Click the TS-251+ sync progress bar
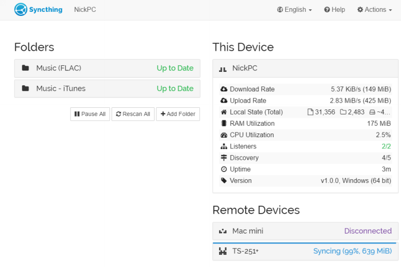Image resolution: width=401 pixels, height=267 pixels. pos(304,243)
